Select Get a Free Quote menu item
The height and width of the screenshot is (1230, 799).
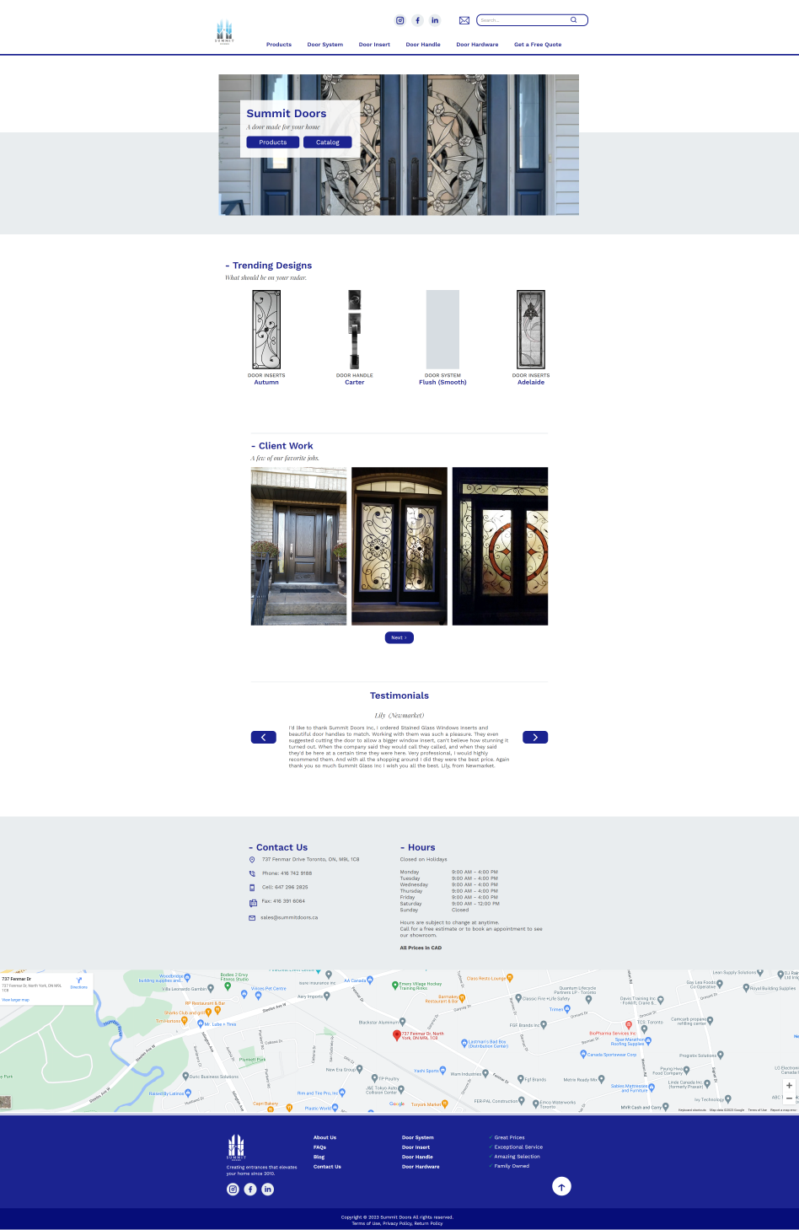point(538,45)
